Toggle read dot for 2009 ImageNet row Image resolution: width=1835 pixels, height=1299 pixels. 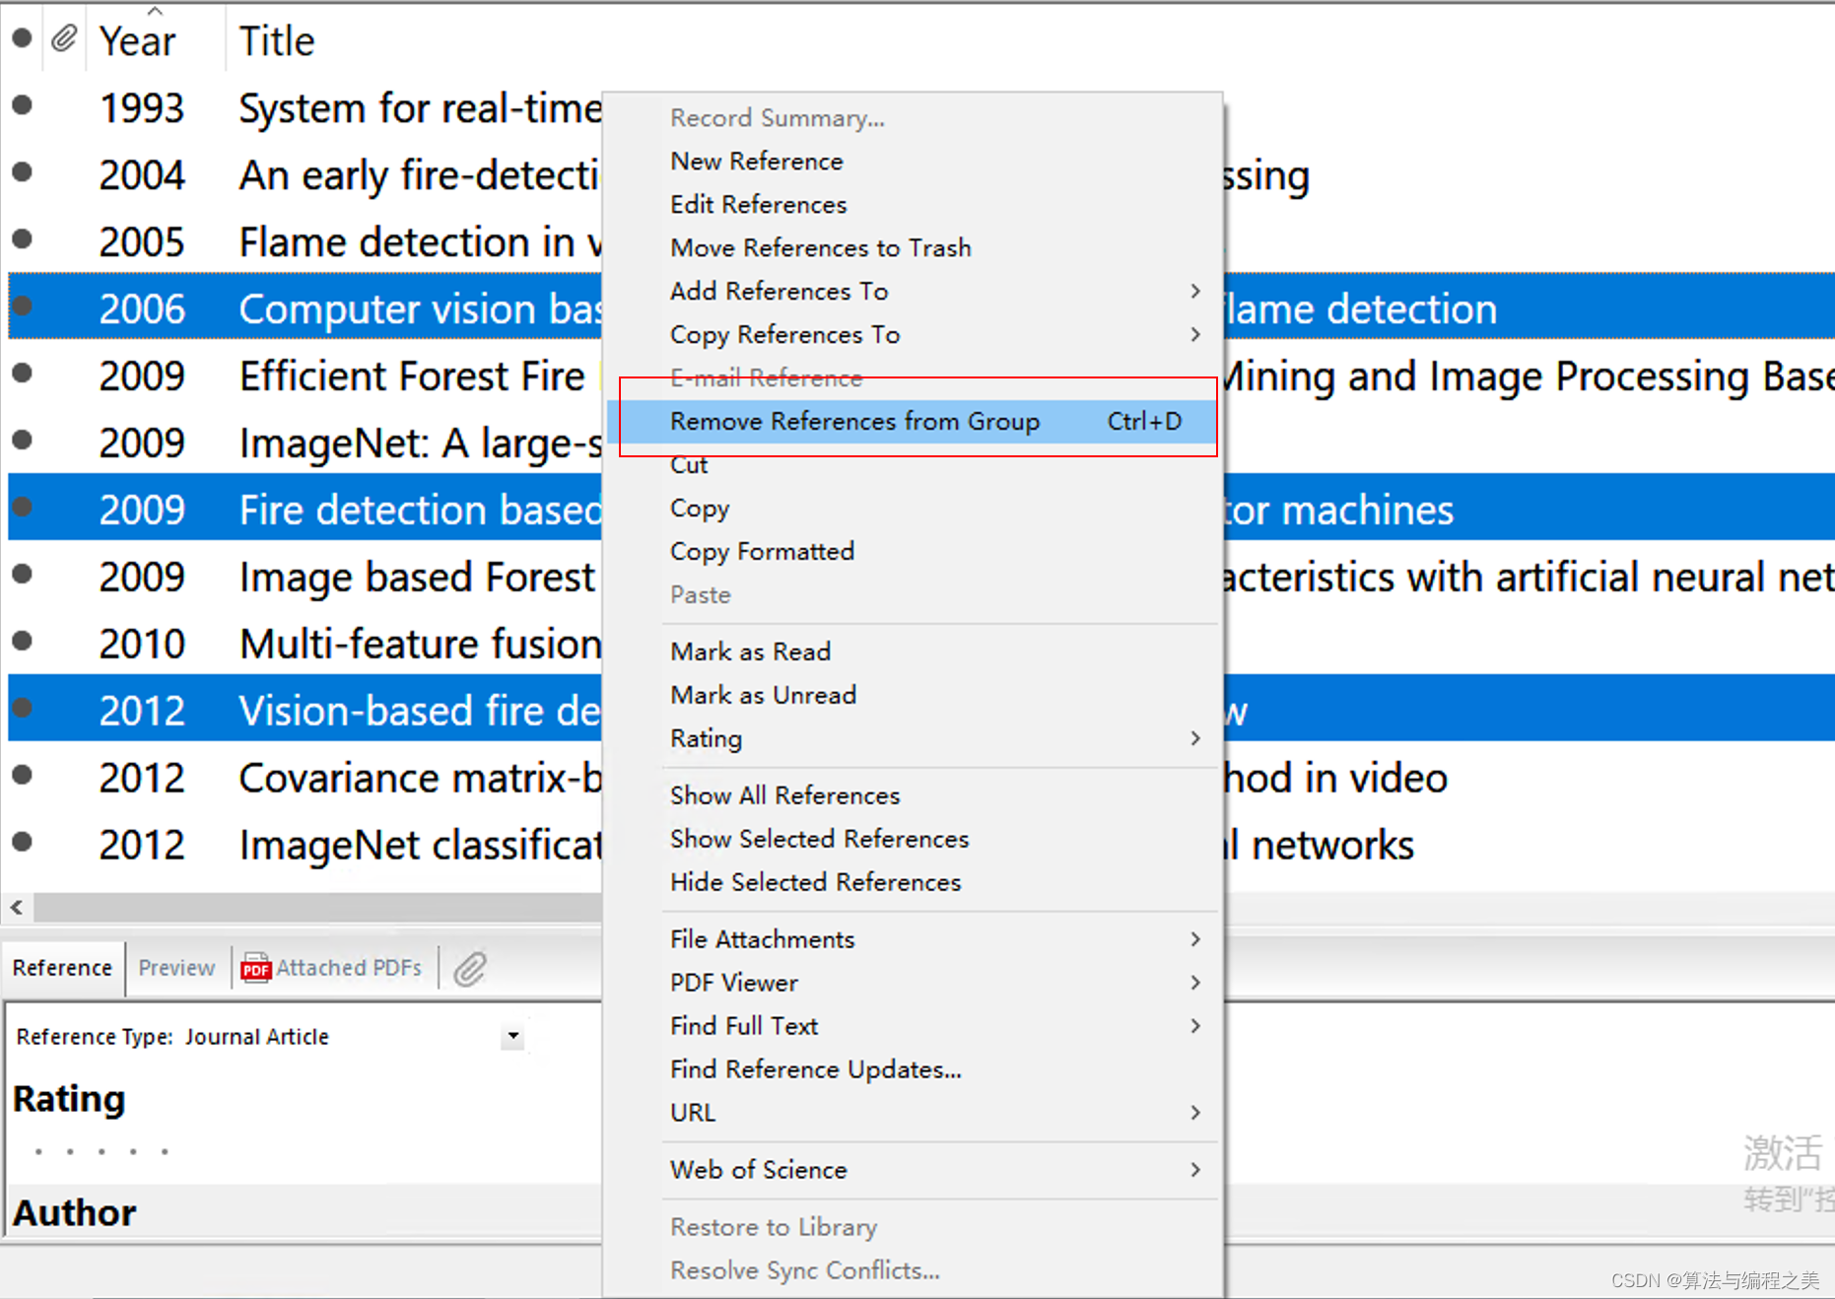[x=22, y=441]
